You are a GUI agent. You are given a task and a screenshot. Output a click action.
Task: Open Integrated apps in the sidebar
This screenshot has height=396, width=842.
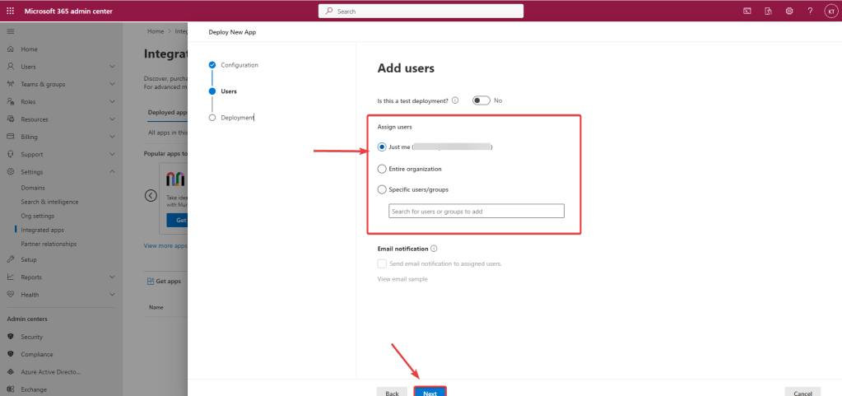[x=42, y=230]
